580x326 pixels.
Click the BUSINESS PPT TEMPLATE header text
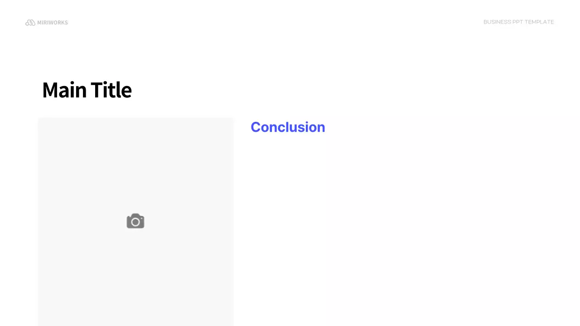tap(518, 22)
